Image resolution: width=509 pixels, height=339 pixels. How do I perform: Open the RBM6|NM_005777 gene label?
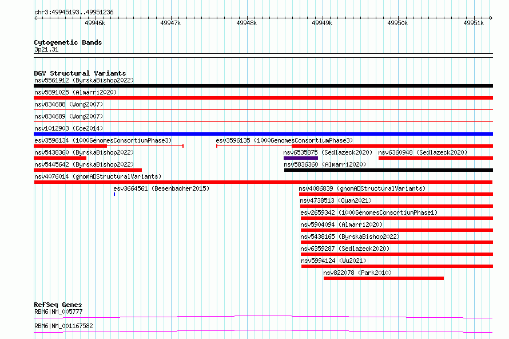click(58, 312)
